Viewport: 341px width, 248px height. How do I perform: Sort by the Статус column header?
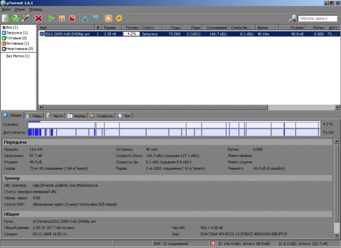[151, 28]
